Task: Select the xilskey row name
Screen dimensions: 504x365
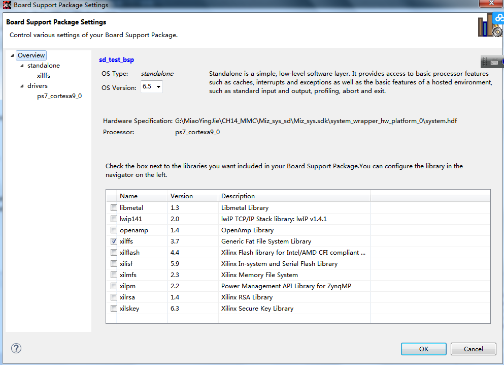Action: pos(129,309)
